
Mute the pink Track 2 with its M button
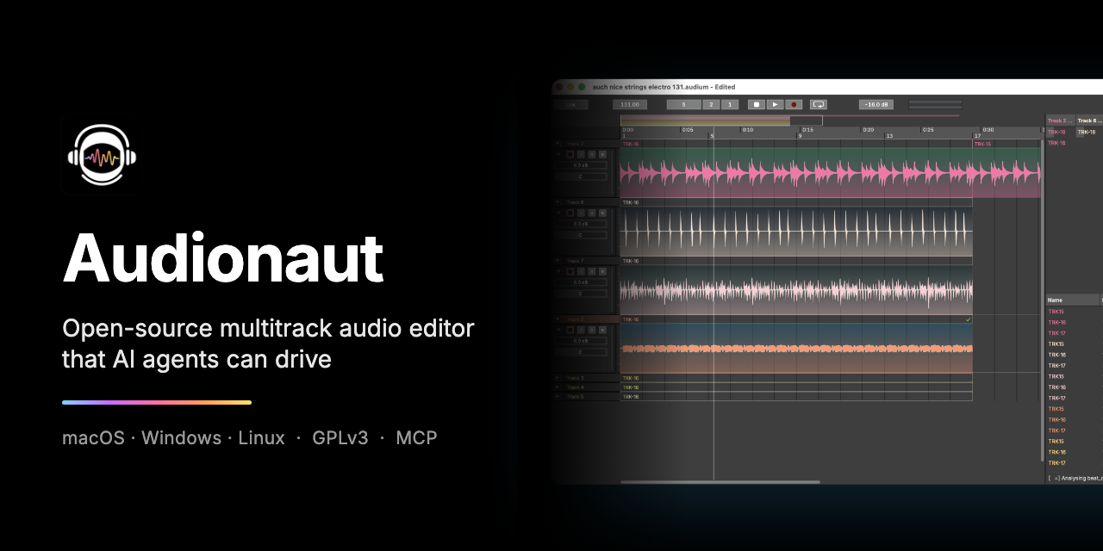(602, 154)
